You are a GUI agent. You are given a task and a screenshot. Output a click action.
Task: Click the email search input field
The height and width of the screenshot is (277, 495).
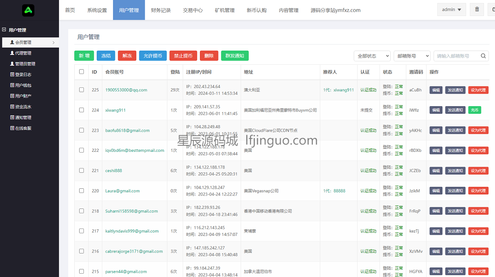click(x=456, y=56)
